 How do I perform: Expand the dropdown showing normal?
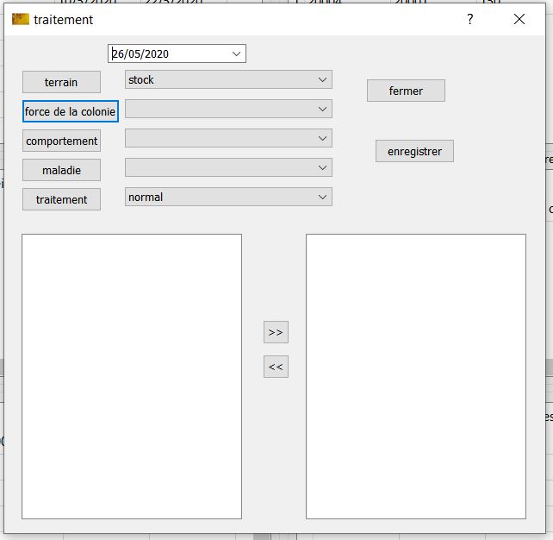pyautogui.click(x=323, y=198)
